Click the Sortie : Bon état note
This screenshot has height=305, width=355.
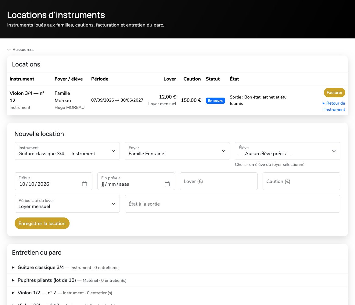[x=259, y=100]
